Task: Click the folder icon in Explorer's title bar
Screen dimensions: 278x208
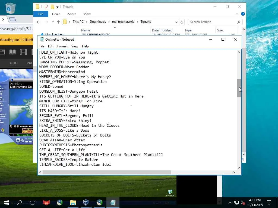Action: pos(37,7)
